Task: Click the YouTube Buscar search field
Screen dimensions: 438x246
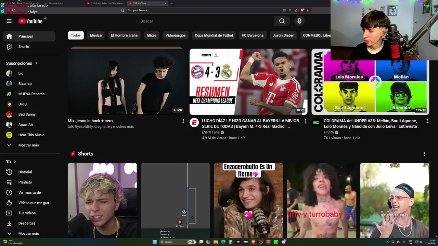Action: tap(205, 21)
